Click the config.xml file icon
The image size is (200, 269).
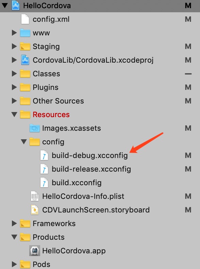click(25, 19)
